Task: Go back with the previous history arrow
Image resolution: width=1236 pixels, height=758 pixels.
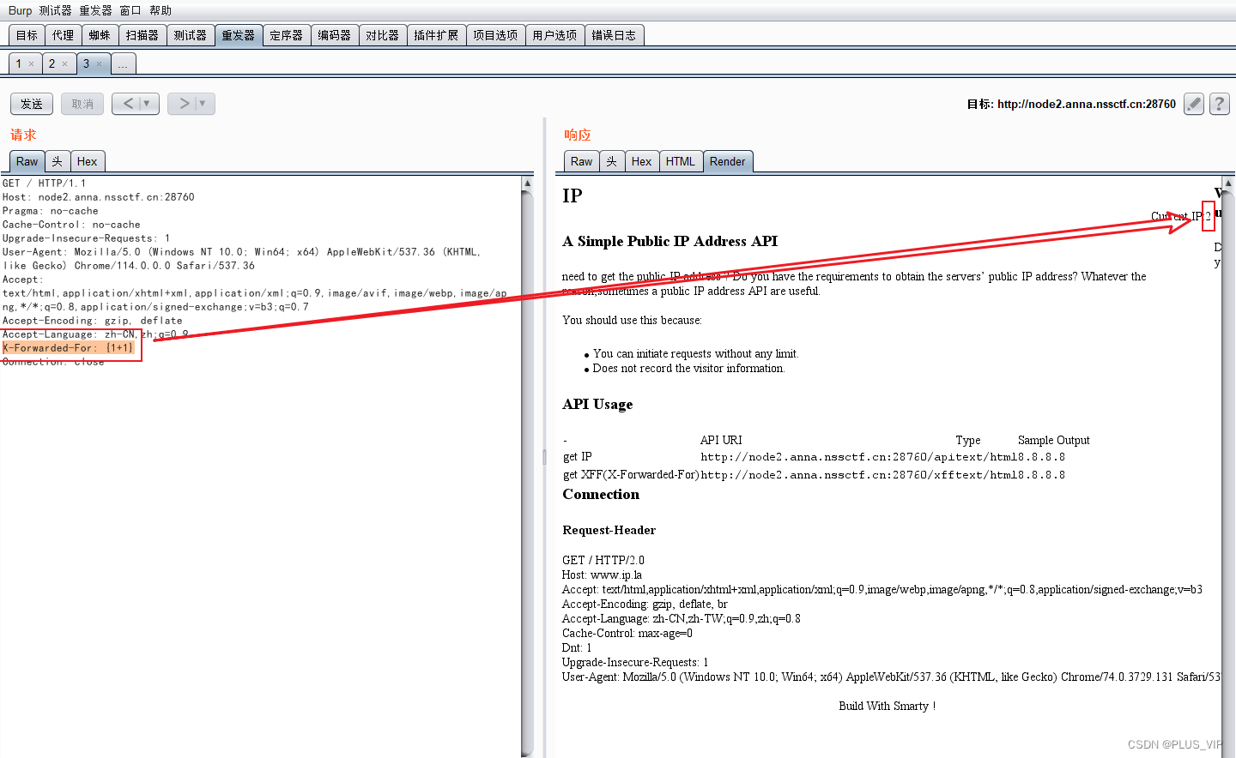Action: pos(127,104)
